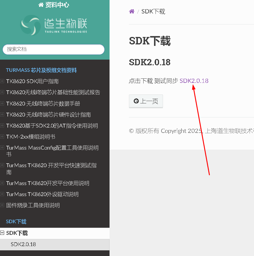This screenshot has height=256, width=254.
Task: Expand 固件烧录工具使用说明 node
Action: 2,205
